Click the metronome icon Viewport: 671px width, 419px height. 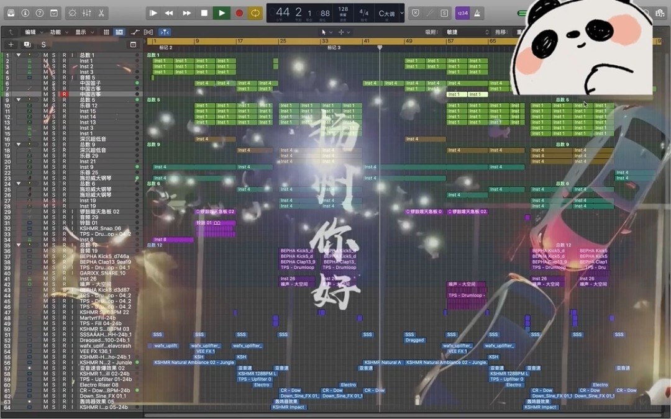(477, 12)
